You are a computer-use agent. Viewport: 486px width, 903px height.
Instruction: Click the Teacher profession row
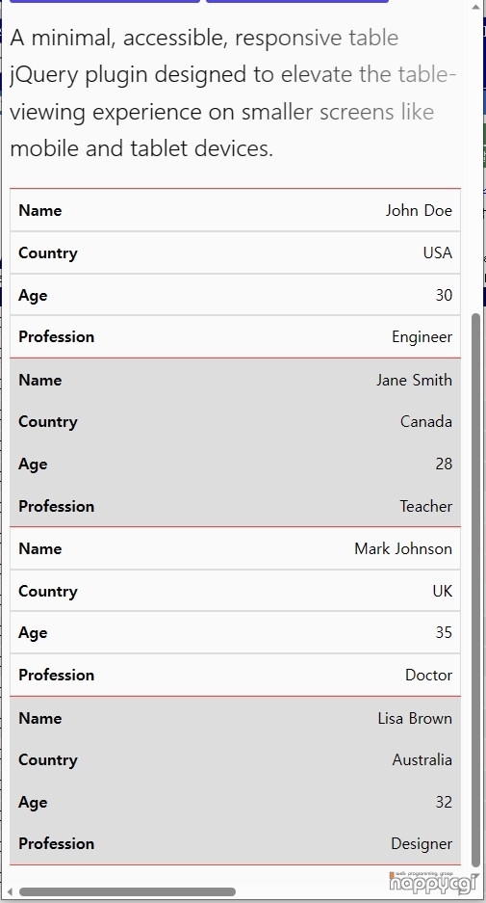[x=235, y=506]
